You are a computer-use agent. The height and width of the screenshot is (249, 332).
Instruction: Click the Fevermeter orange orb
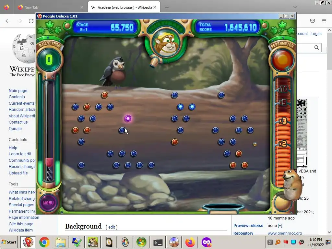(x=282, y=60)
